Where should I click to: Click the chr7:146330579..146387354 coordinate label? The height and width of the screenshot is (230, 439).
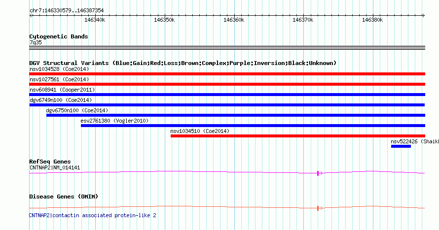[67, 11]
